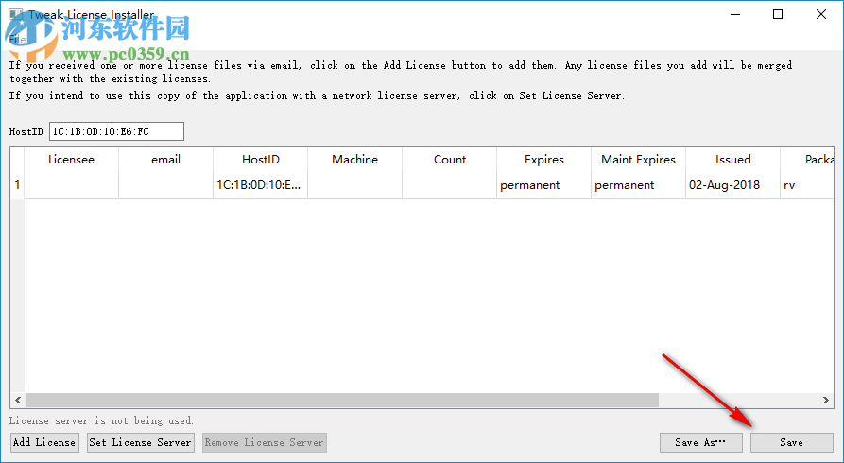The width and height of the screenshot is (844, 463).
Task: Click the Expires column header
Action: tap(543, 160)
